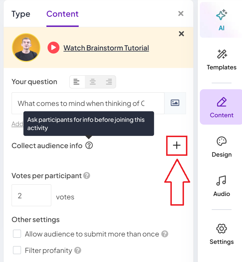The width and height of the screenshot is (242, 262).
Task: Enable Allow audience to submit more than once
Action: coord(17,234)
